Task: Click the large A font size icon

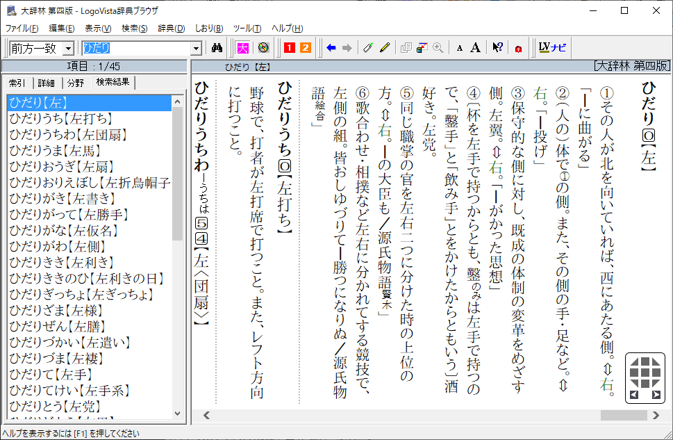Action: pos(475,48)
